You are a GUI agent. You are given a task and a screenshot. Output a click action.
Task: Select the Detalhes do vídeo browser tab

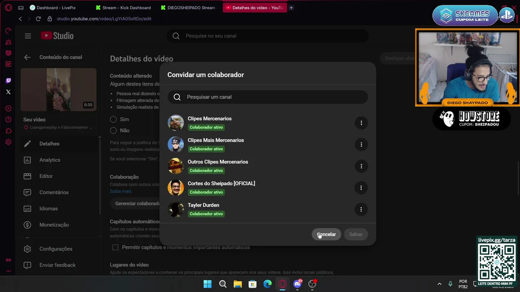pos(255,8)
